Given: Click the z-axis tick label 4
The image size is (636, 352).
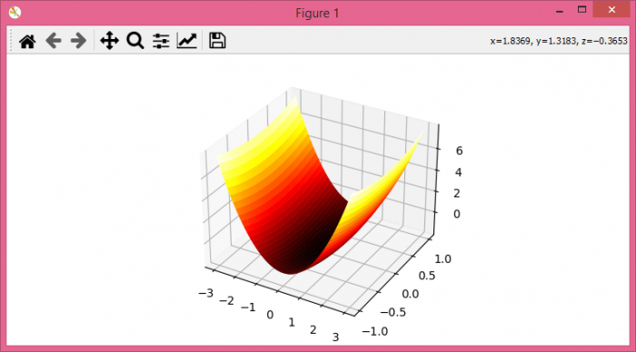Looking at the screenshot, I should (458, 173).
